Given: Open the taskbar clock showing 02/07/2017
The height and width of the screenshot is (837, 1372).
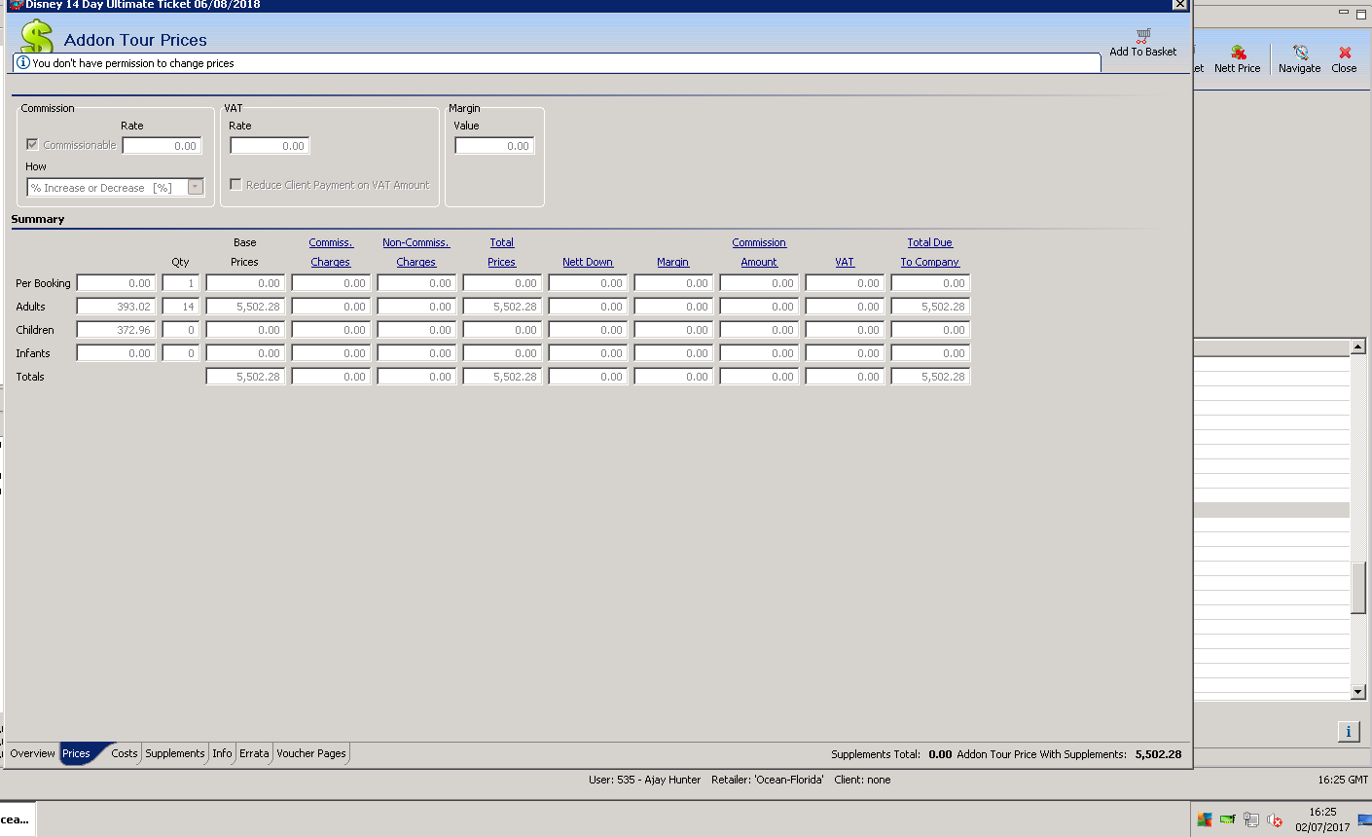Looking at the screenshot, I should point(1322,819).
